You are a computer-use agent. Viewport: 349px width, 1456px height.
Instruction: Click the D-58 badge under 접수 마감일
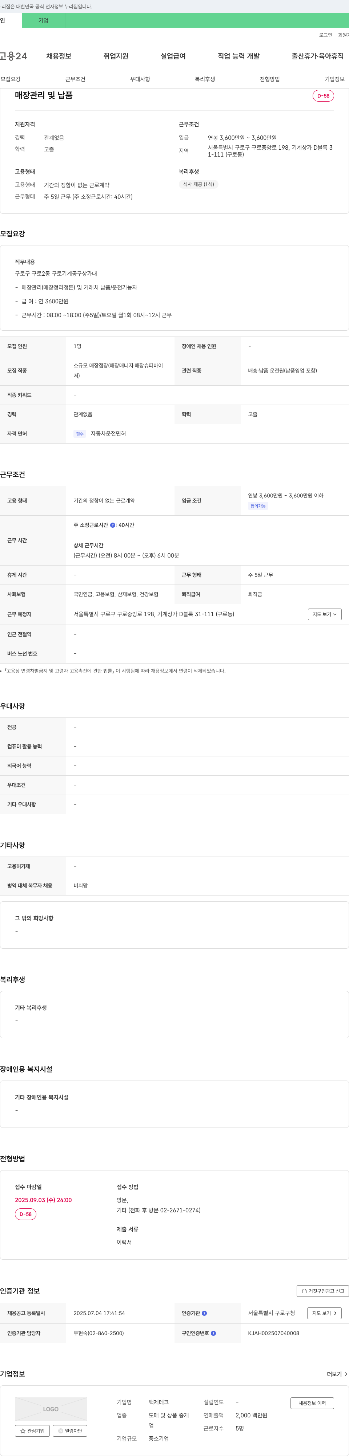pos(25,1214)
